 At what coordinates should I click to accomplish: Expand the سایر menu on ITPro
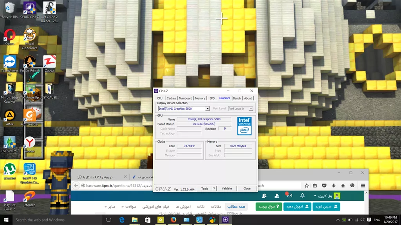[110, 207]
